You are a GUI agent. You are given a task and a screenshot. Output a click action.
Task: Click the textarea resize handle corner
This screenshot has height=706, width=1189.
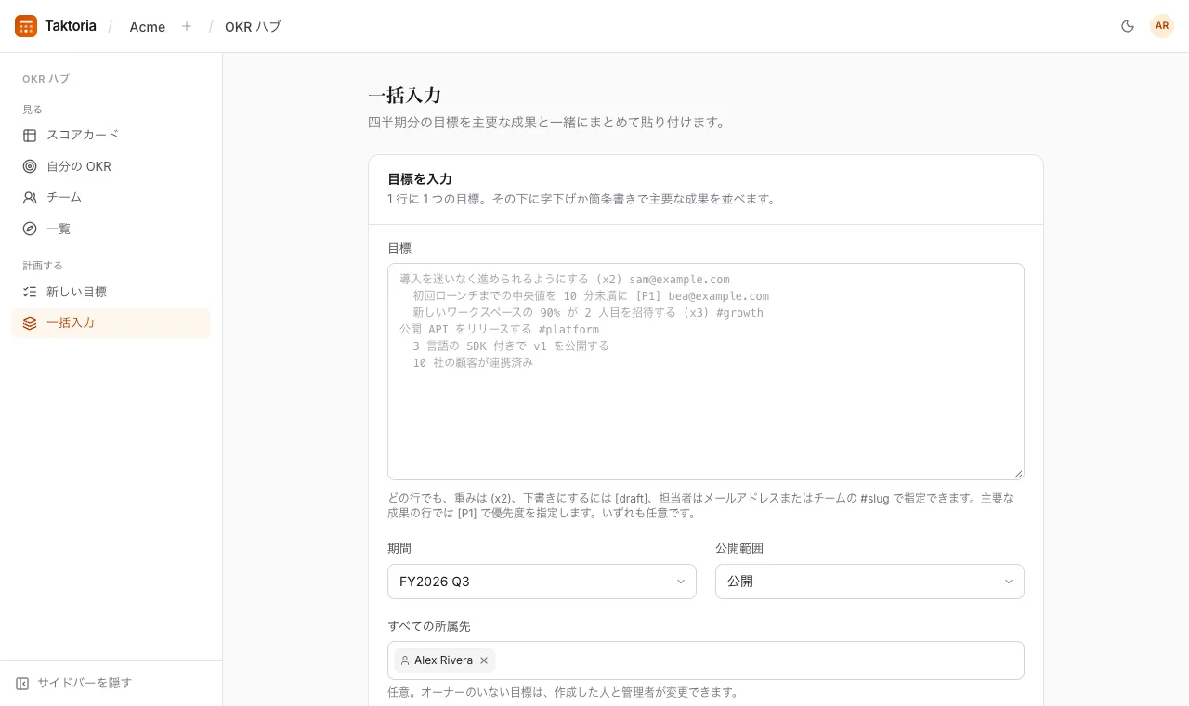[1018, 474]
